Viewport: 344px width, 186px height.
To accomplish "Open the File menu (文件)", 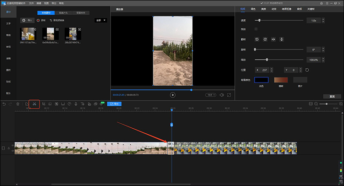I will [x=31, y=3].
